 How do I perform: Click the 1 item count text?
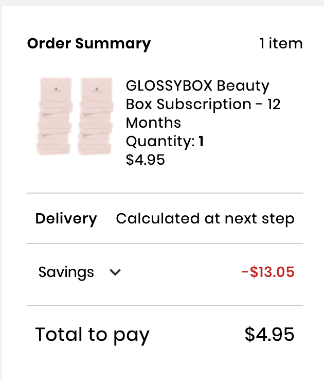tap(281, 44)
